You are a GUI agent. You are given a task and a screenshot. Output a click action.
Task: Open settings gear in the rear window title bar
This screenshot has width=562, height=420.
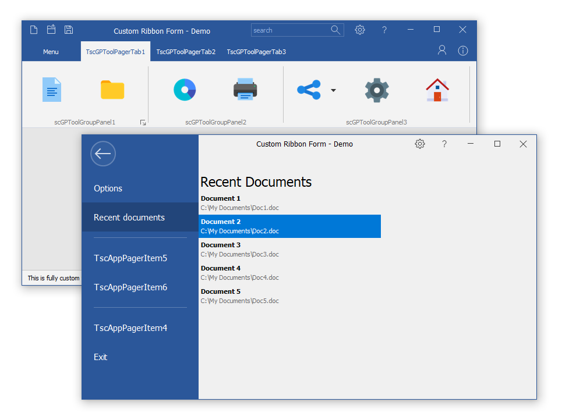click(x=360, y=30)
